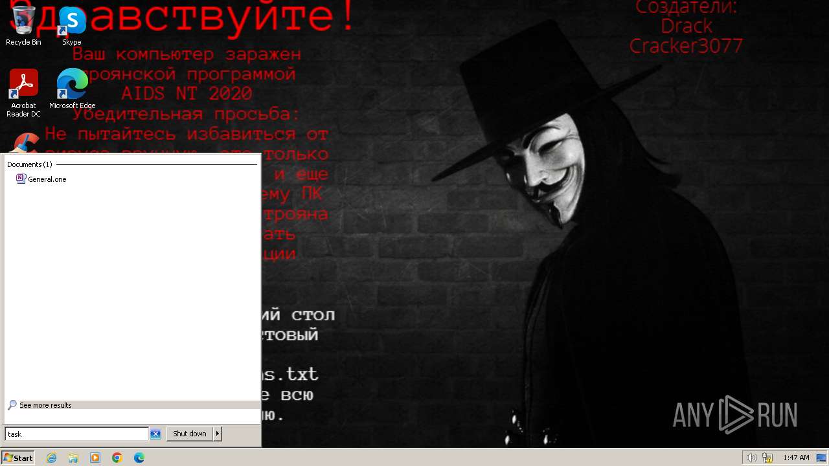
Task: Open Internet Explorer from the taskbar
Action: pyautogui.click(x=51, y=458)
